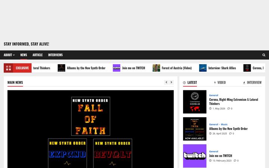269x168 pixels.
Task: Open Corona, Right-Wing Extremism sidebar article title
Action: tap(234, 102)
